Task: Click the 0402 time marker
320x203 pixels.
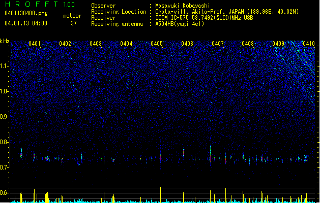Action: [x=65, y=44]
